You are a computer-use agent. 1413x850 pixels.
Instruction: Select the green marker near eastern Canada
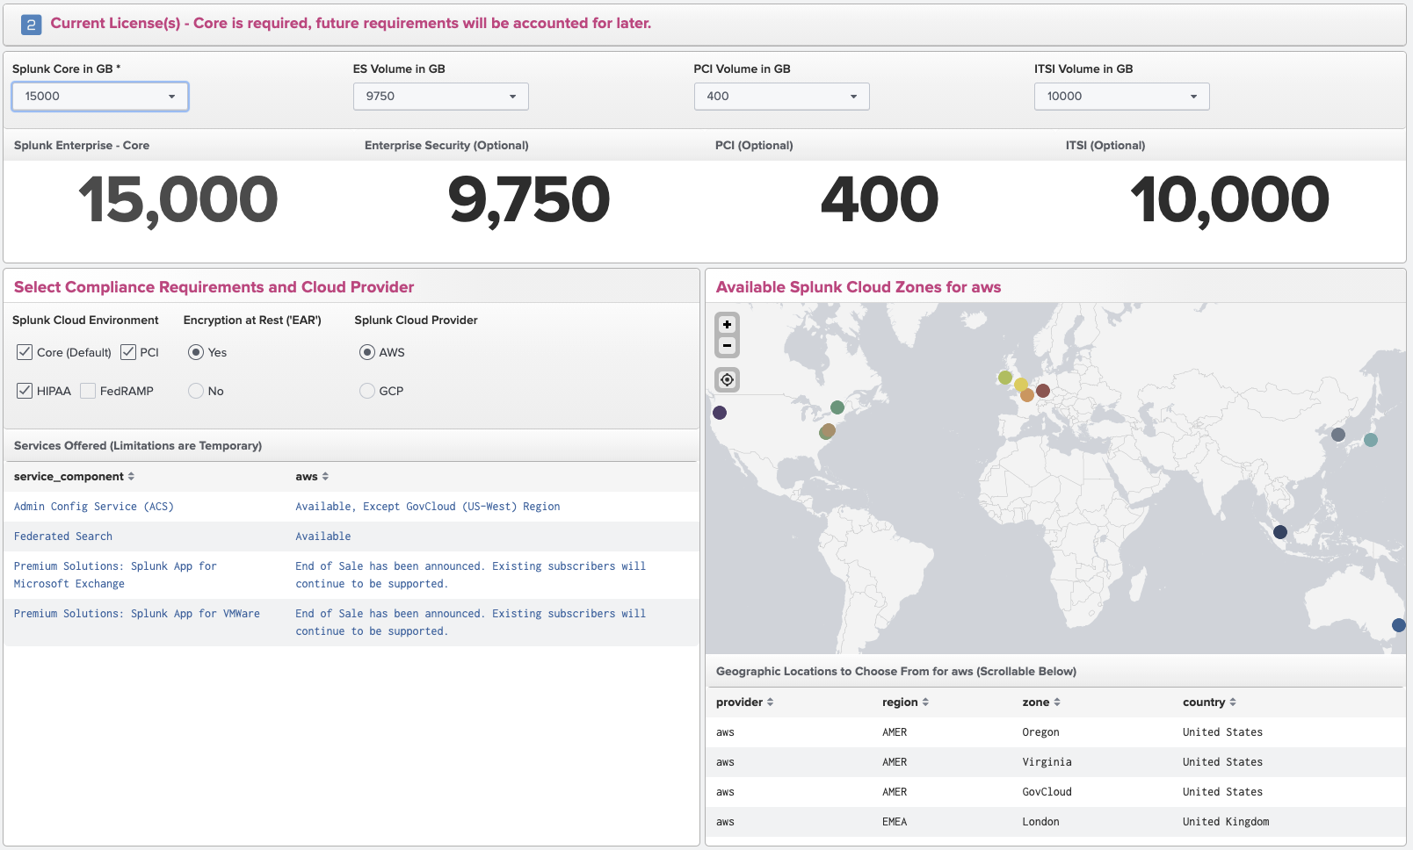pos(837,407)
